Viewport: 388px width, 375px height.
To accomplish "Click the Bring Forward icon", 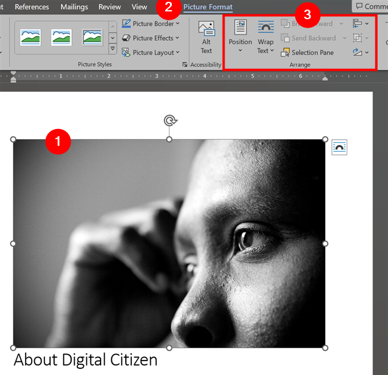I will click(285, 23).
